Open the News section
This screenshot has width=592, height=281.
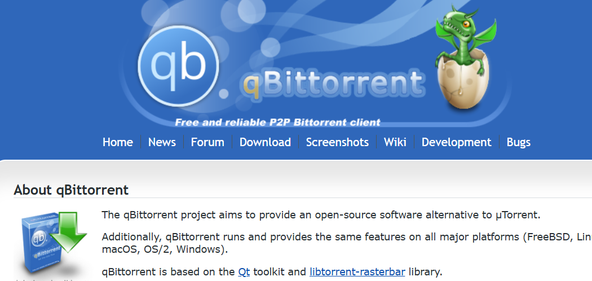point(162,142)
